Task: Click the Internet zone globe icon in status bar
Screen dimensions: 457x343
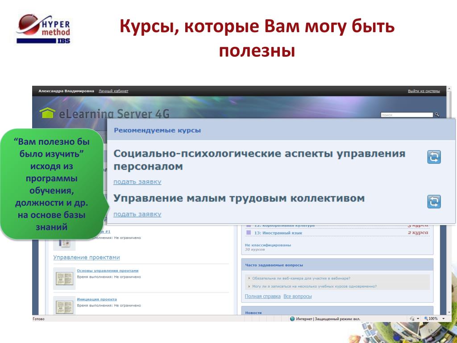Action: [292, 319]
